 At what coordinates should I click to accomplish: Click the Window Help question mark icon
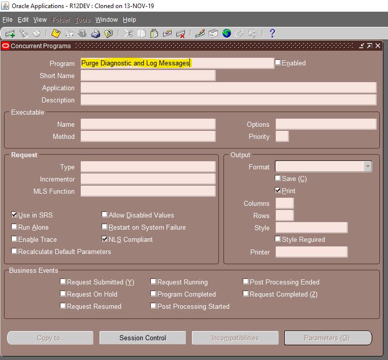(x=272, y=33)
